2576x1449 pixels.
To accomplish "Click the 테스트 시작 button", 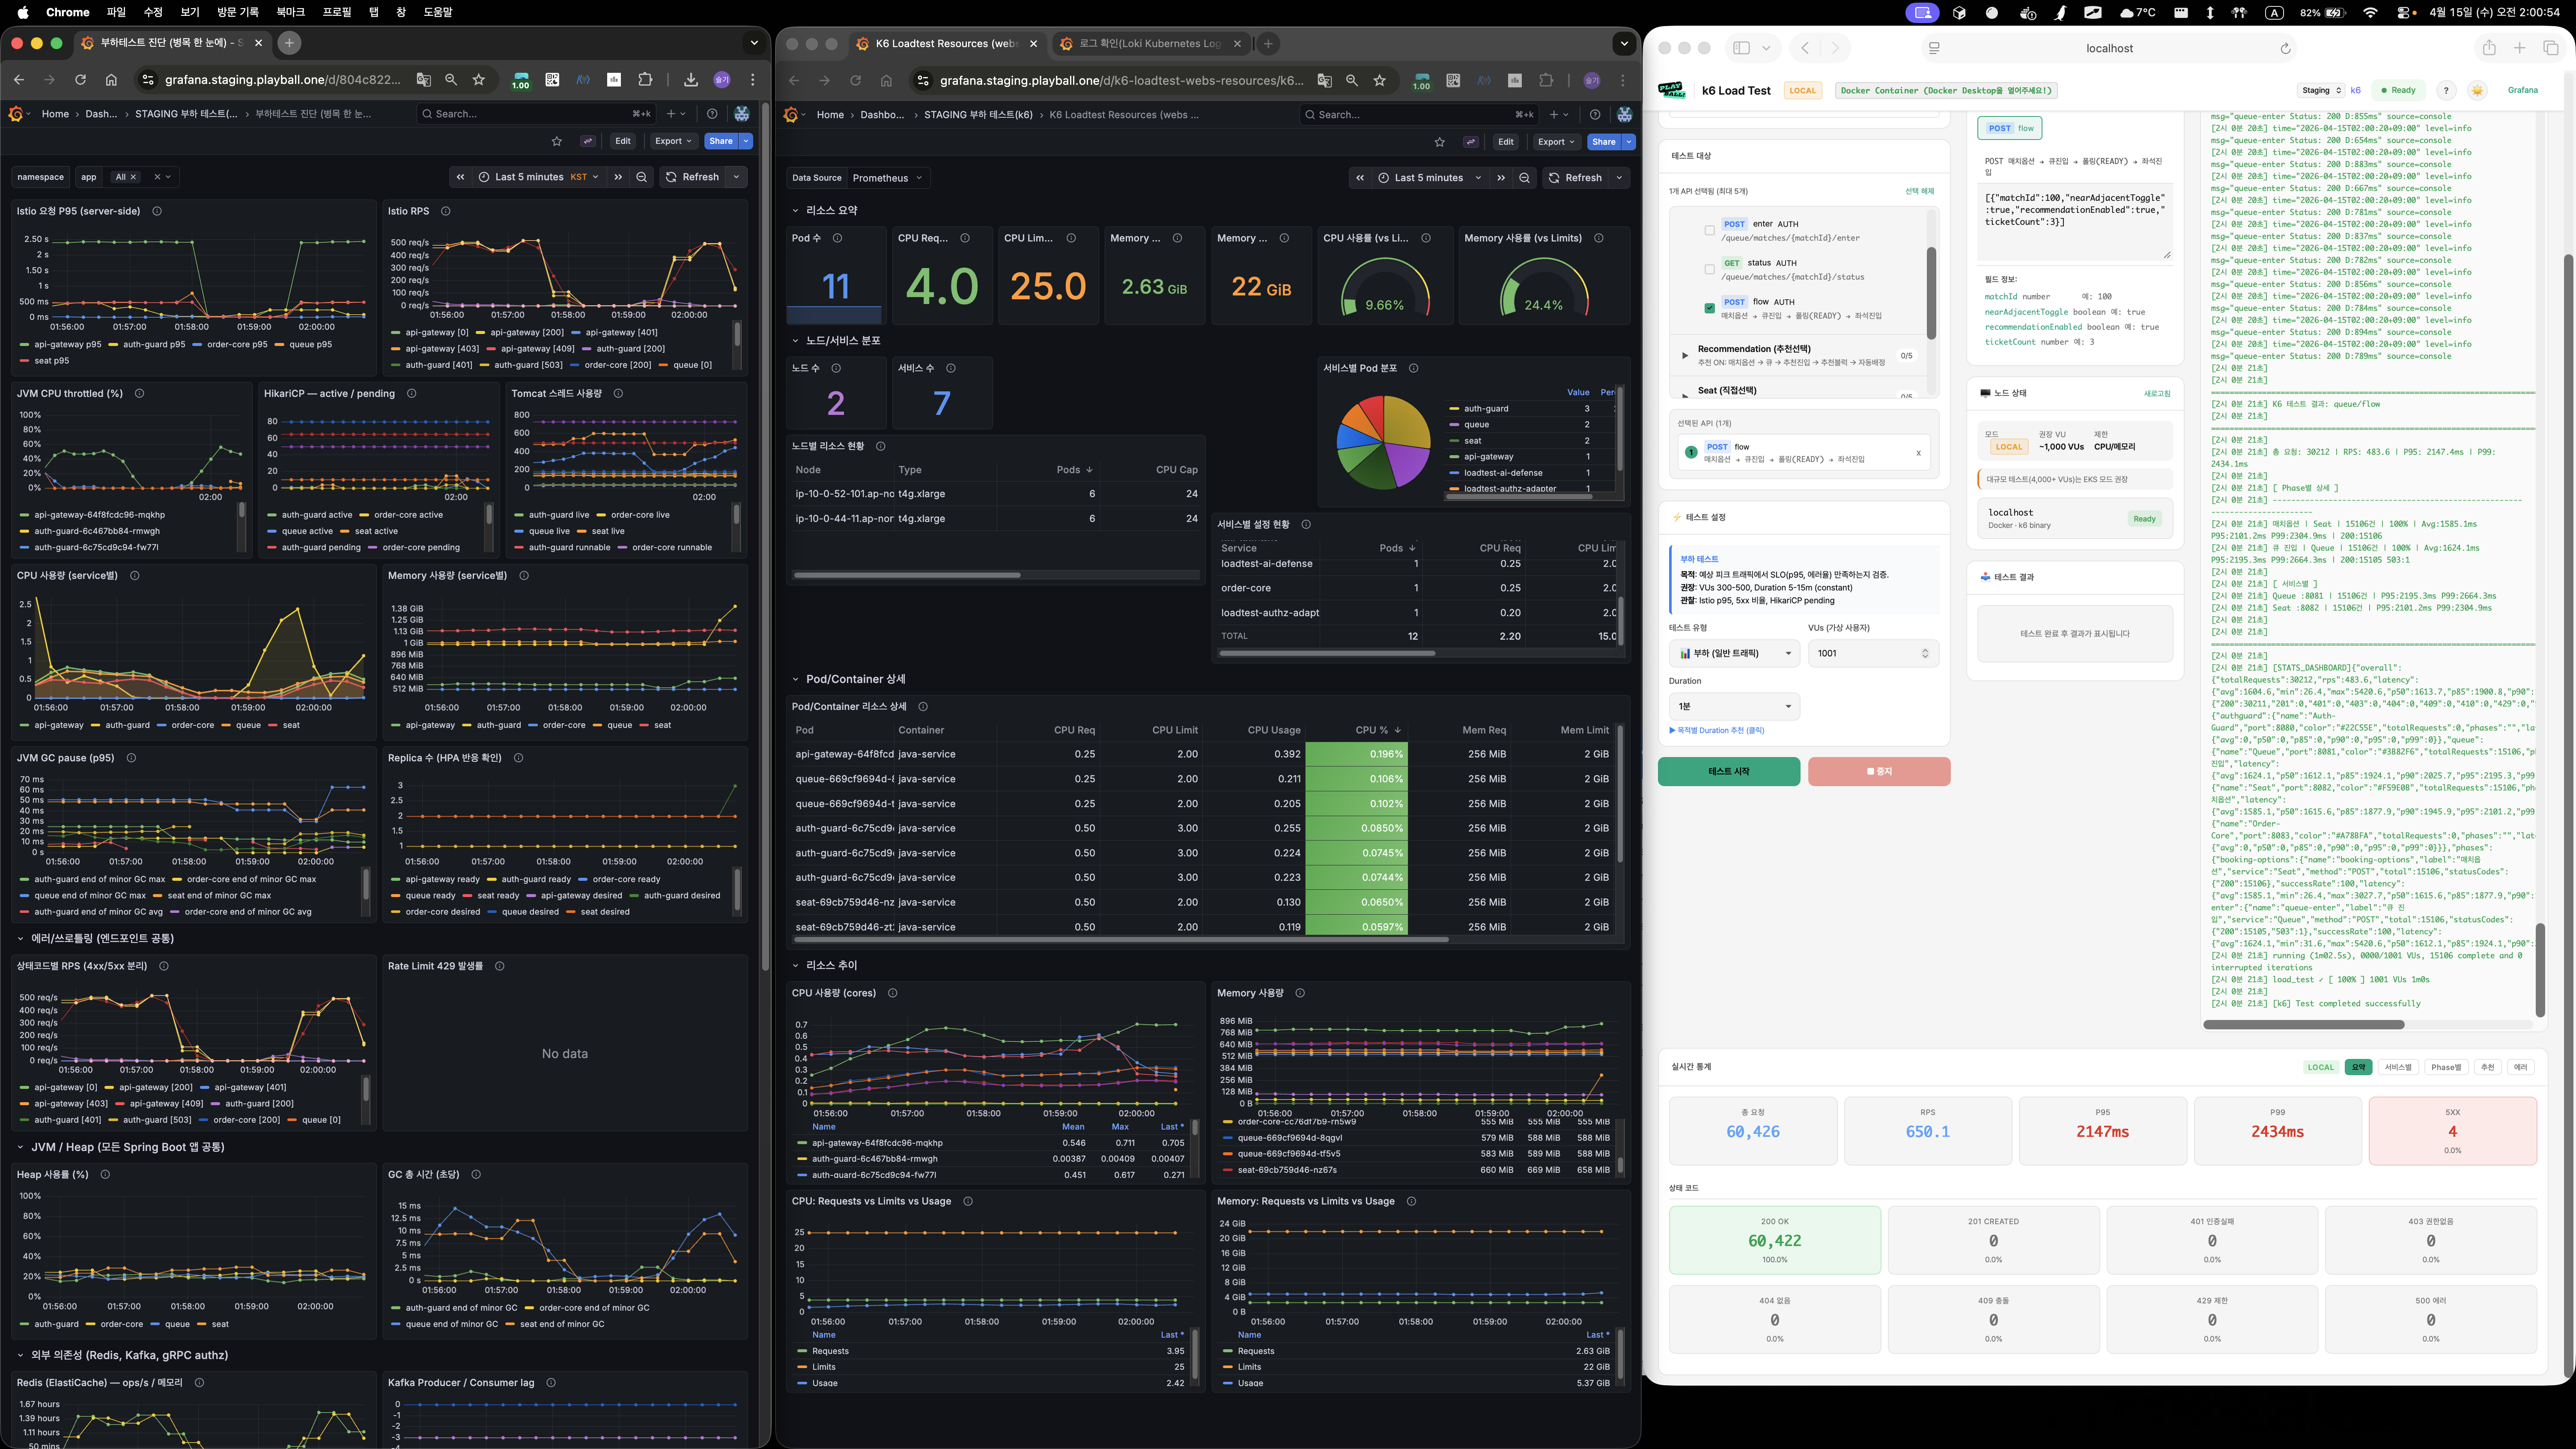I will [x=1728, y=771].
